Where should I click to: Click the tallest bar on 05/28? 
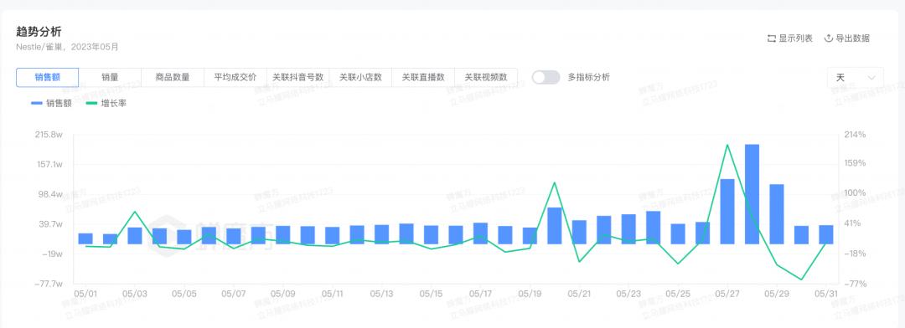point(752,194)
